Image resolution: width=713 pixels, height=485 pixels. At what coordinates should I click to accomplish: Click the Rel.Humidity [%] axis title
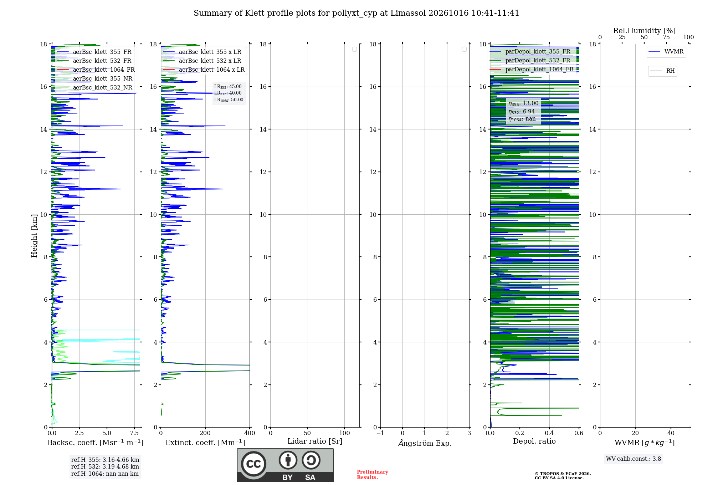point(644,31)
